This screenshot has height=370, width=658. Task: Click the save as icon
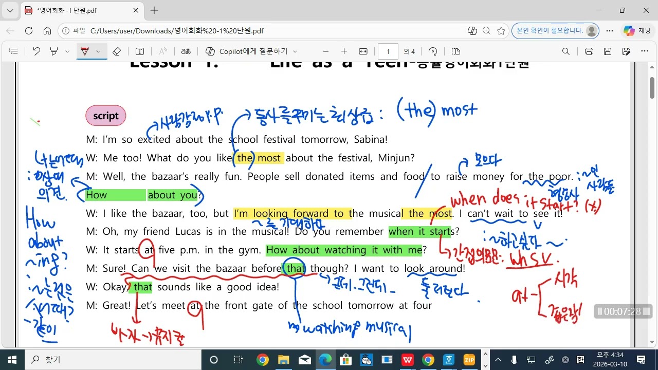coord(626,51)
